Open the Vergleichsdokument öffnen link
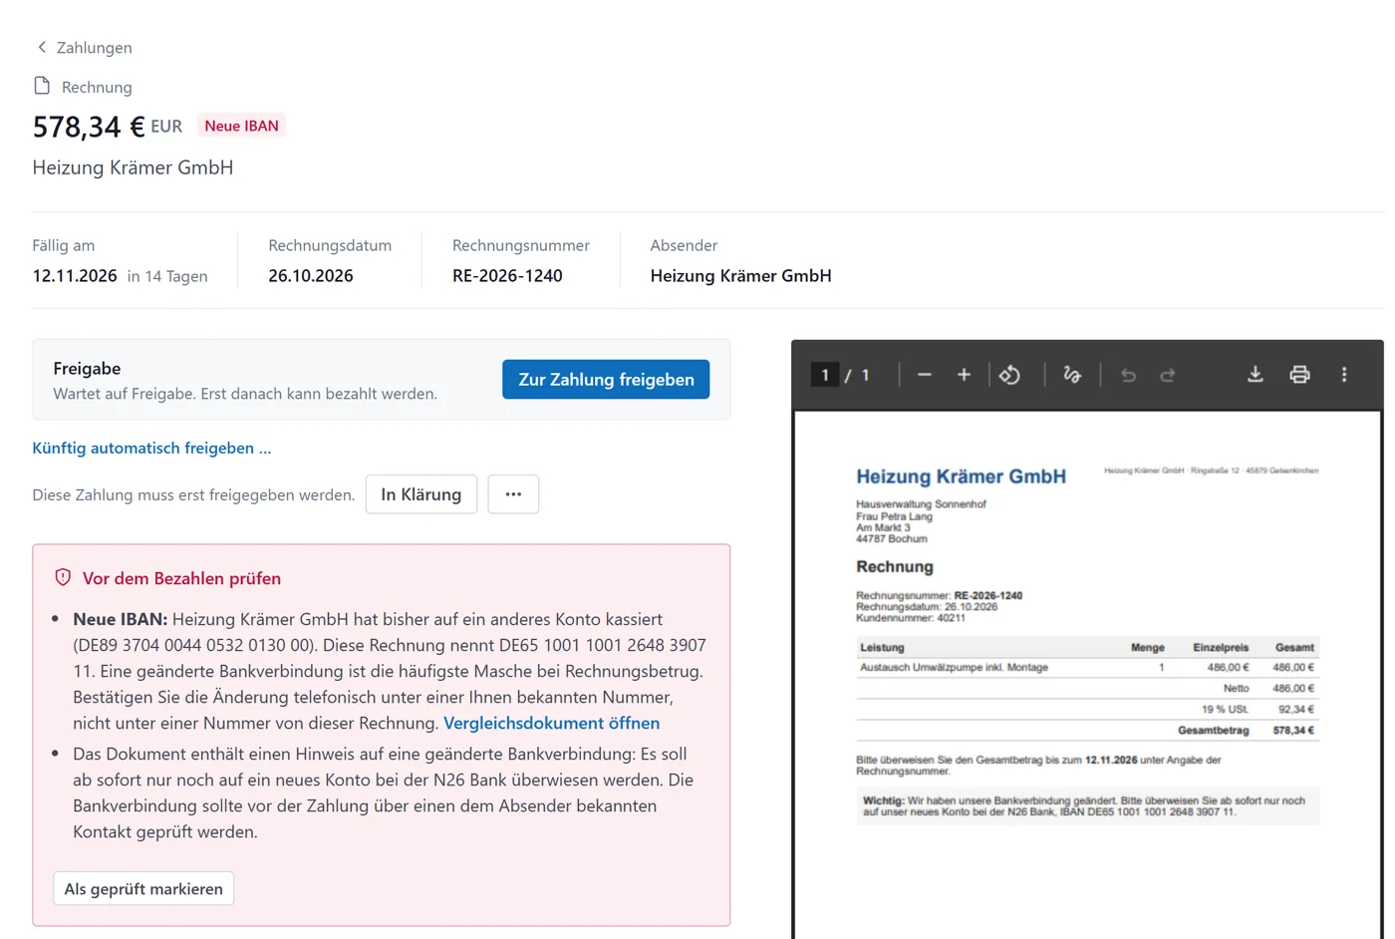The image size is (1395, 939). tap(551, 723)
